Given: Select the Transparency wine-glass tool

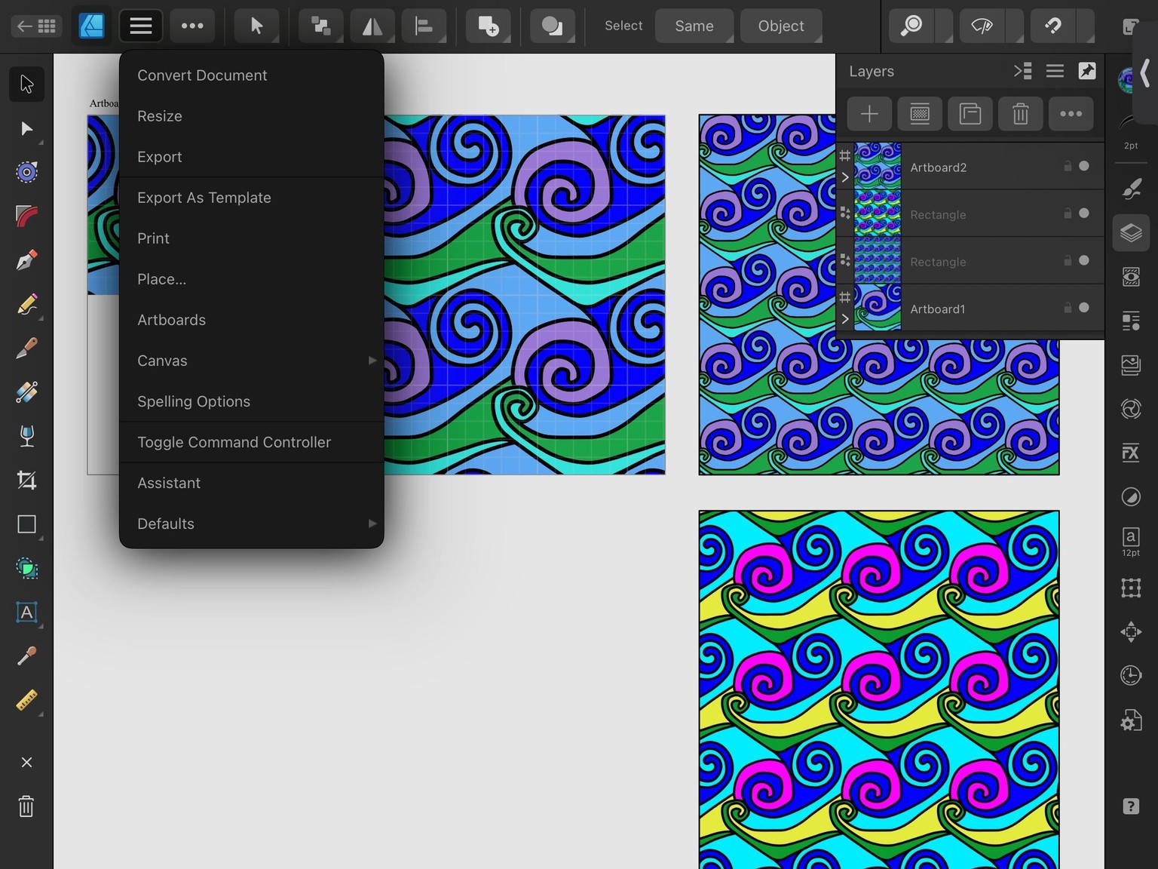Looking at the screenshot, I should (x=26, y=436).
